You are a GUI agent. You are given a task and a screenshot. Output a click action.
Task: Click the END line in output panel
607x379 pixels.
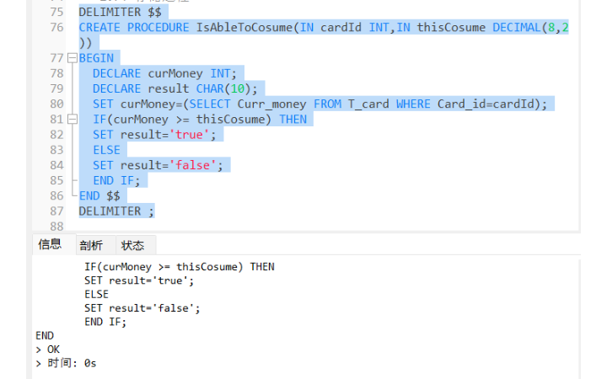pos(45,336)
